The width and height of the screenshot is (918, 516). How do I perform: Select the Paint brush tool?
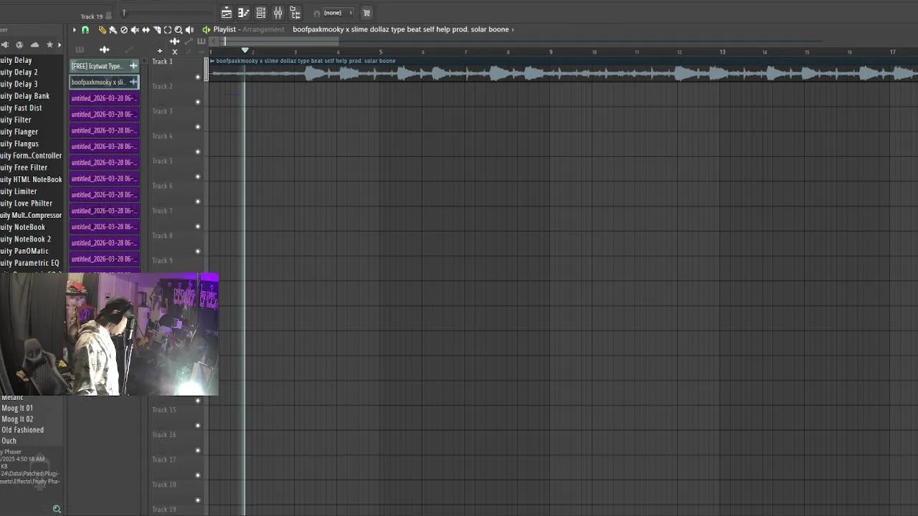113,29
